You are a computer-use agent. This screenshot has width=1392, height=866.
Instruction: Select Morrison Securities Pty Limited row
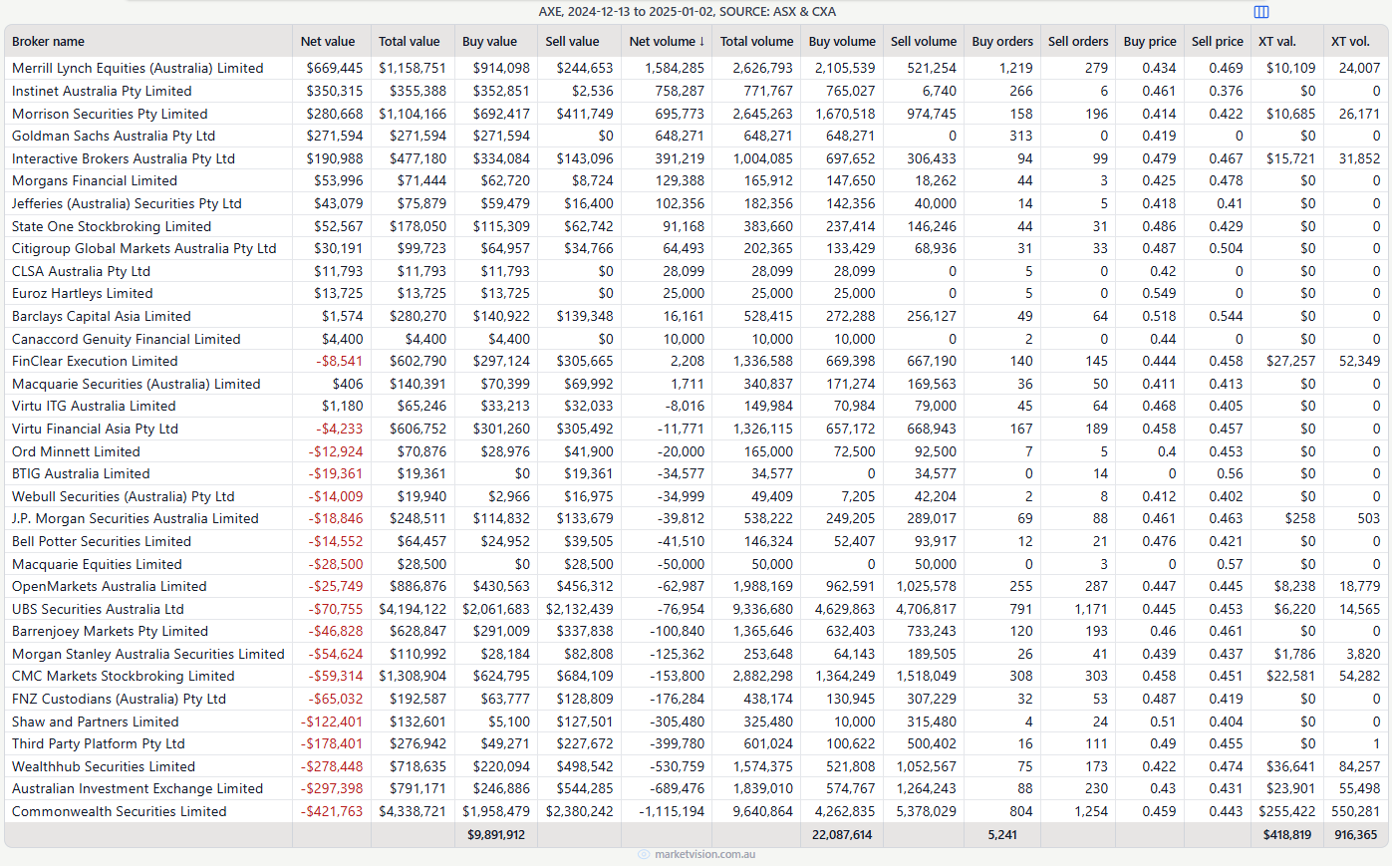point(696,114)
